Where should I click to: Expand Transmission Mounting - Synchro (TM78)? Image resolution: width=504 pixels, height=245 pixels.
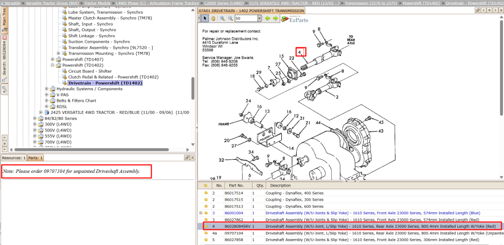(x=58, y=53)
